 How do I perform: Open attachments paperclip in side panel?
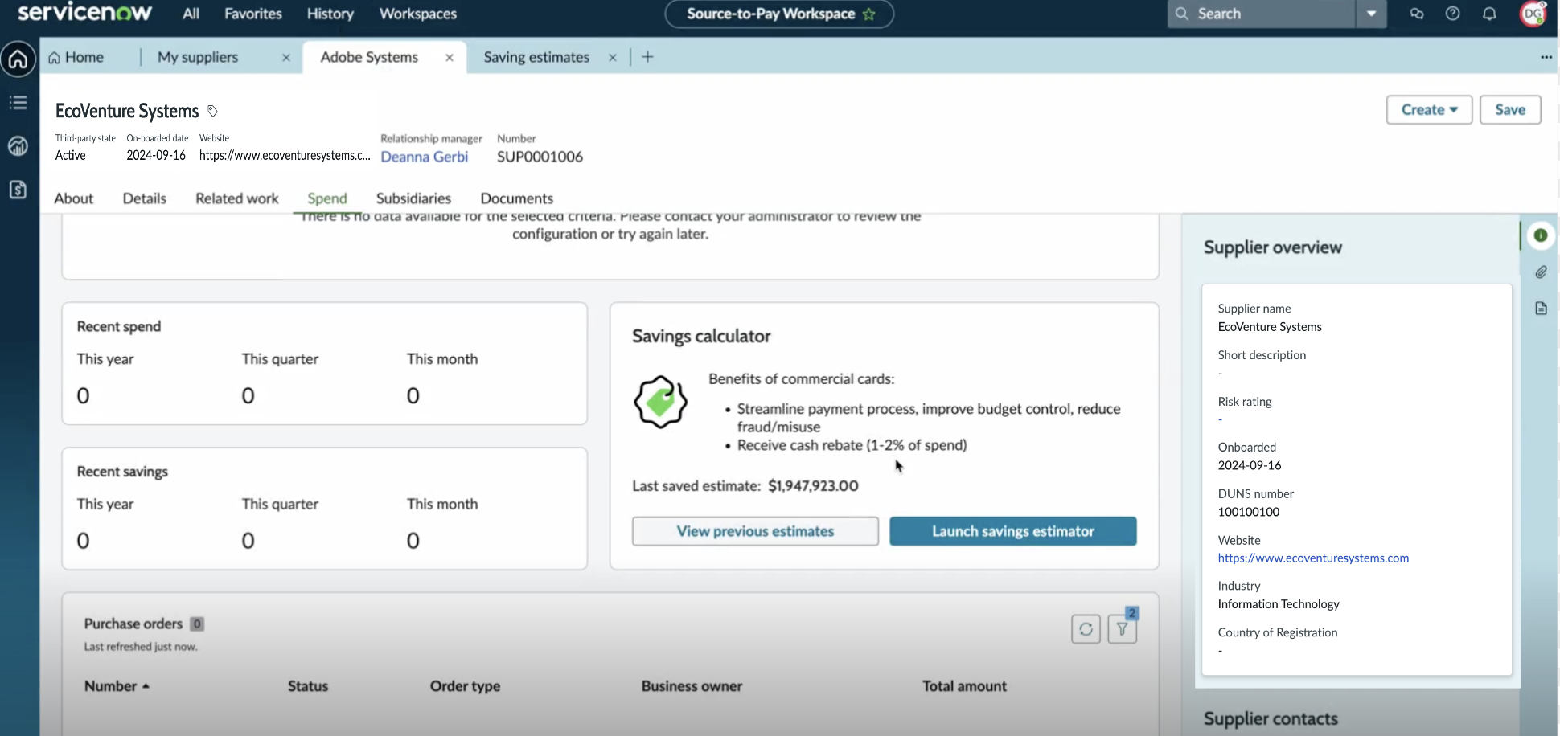[1541, 272]
